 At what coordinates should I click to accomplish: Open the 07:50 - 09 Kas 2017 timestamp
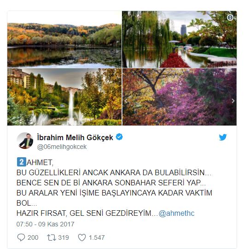coord(45,224)
